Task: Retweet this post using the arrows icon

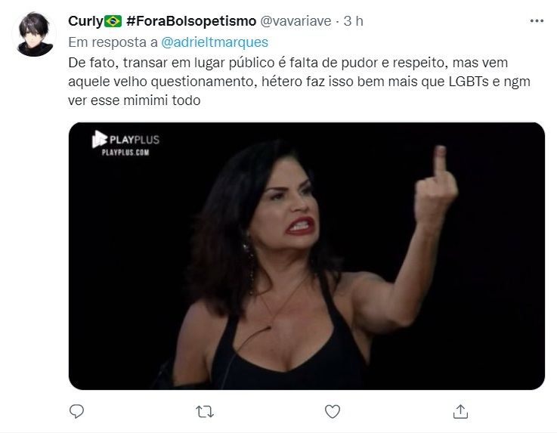Action: point(205,412)
